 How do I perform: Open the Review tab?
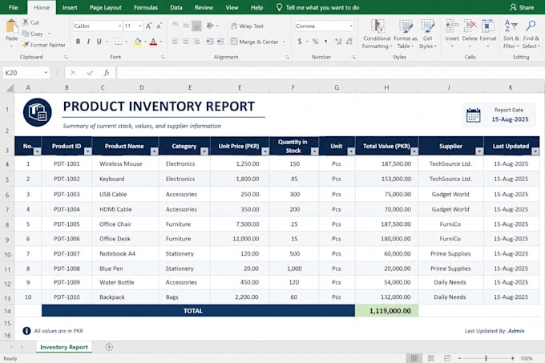pos(204,7)
